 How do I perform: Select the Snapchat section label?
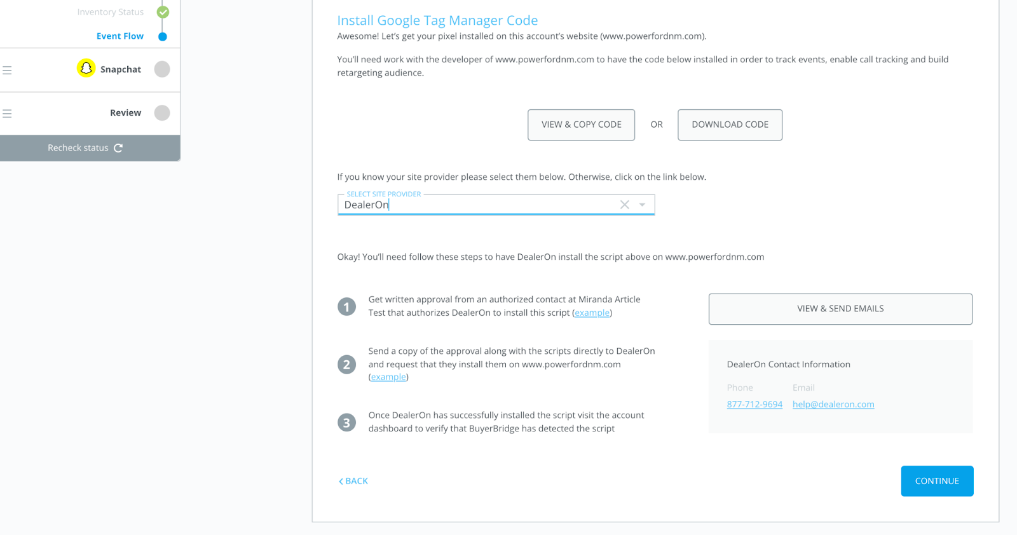tap(121, 69)
